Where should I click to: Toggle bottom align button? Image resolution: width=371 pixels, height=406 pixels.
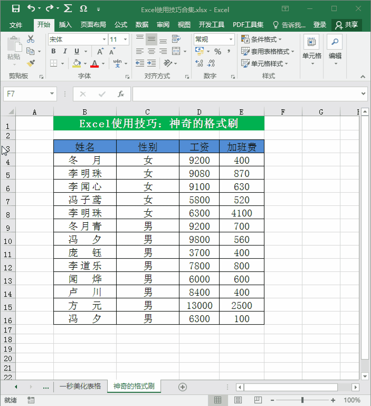coord(163,40)
